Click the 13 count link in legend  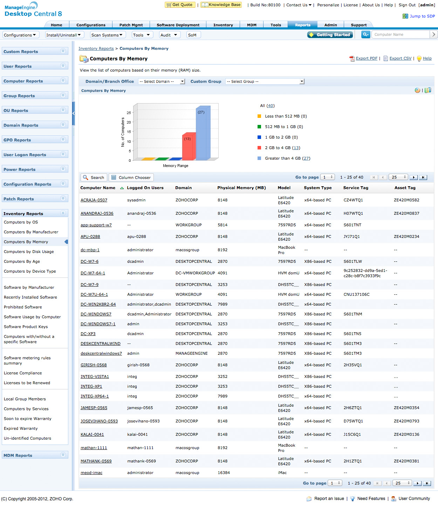296,148
